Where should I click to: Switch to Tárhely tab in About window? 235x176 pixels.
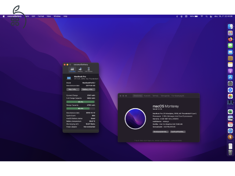155,96
